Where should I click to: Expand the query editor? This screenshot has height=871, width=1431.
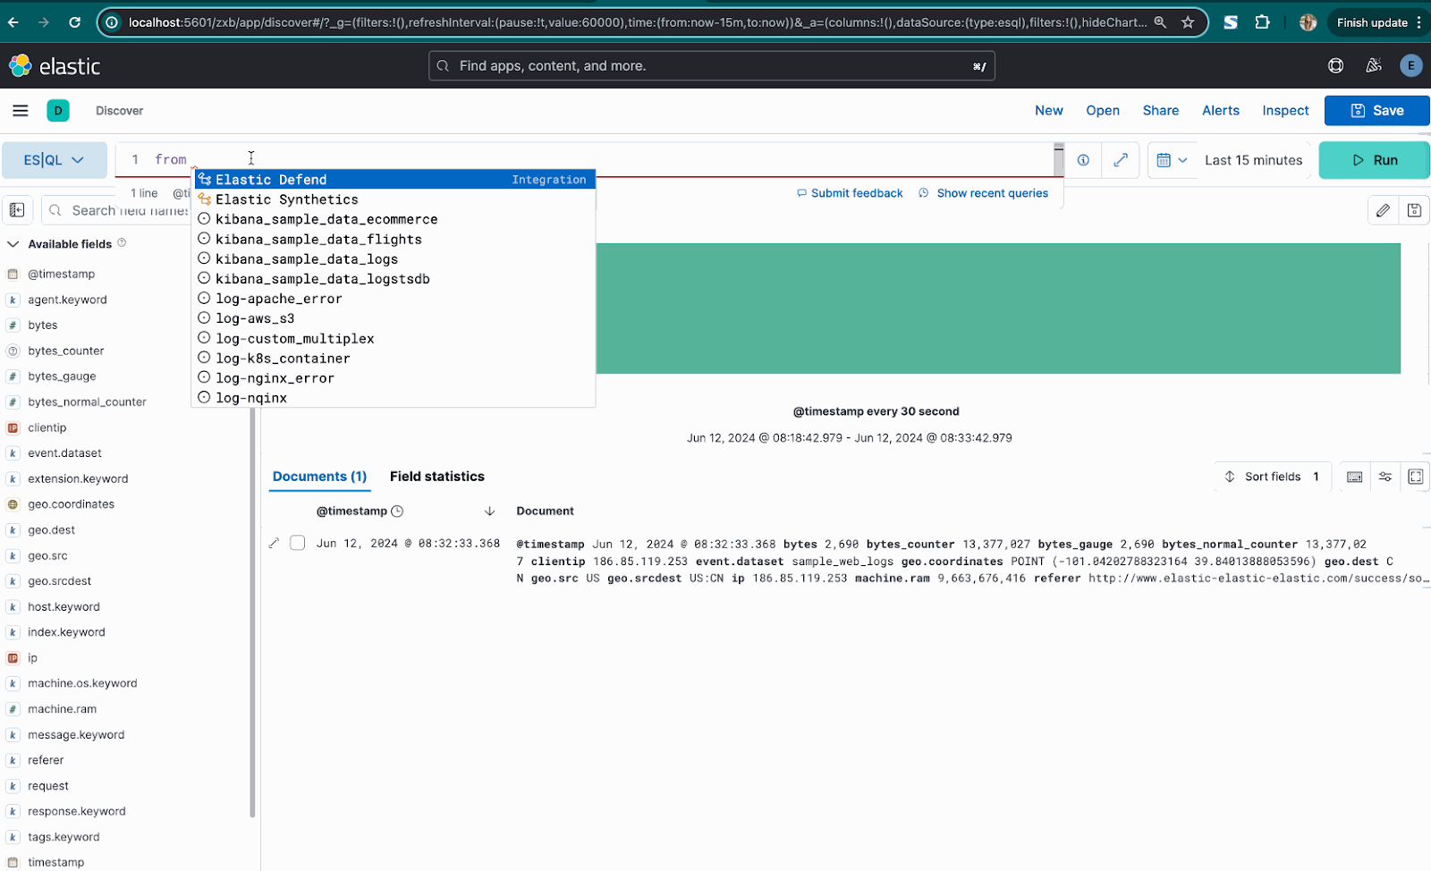(1121, 160)
